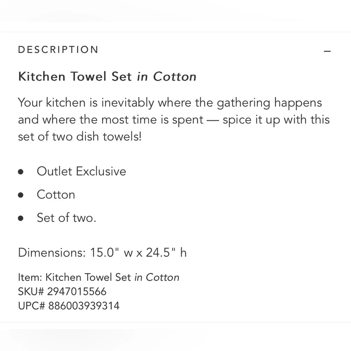
Task: Click the DESCRIPTION section header
Action: coord(58,50)
